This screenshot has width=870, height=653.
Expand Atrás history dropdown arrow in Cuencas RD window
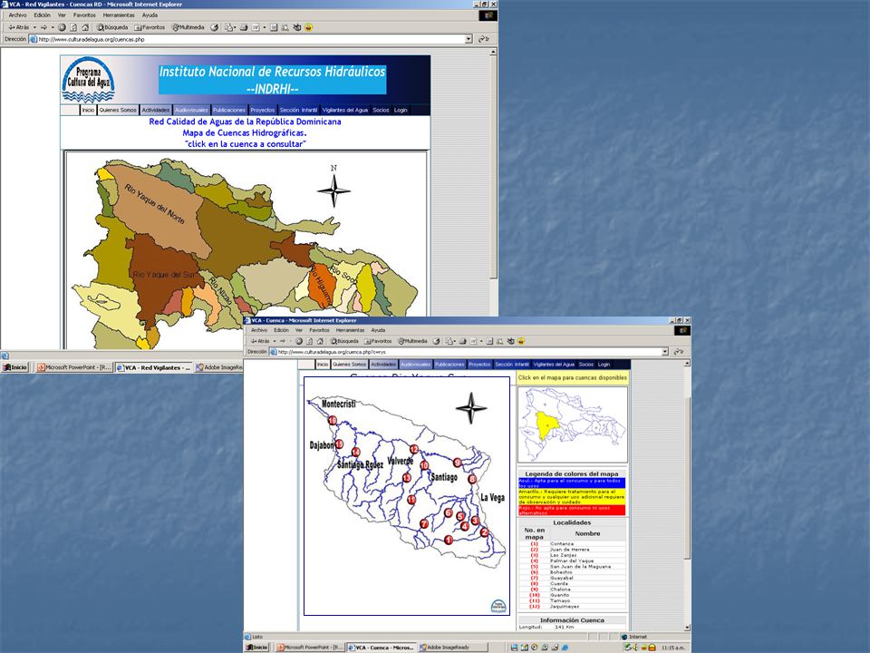pos(34,27)
